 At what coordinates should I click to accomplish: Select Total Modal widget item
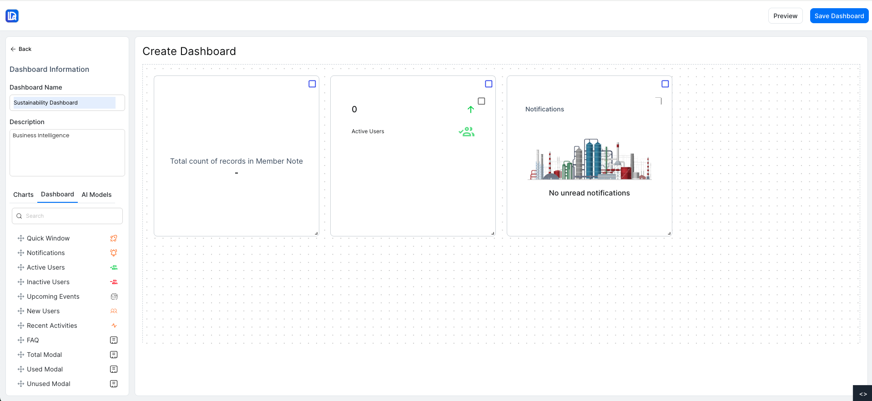pos(67,355)
